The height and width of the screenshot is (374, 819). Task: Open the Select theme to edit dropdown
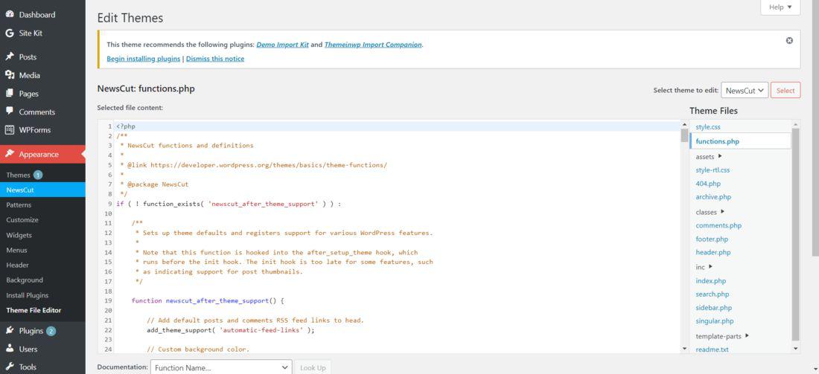745,90
